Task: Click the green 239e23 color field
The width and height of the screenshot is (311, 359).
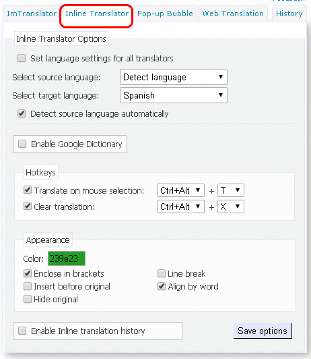Action: tap(67, 258)
